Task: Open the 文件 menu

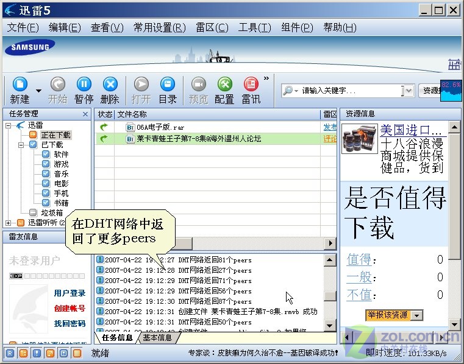Action: (x=23, y=28)
